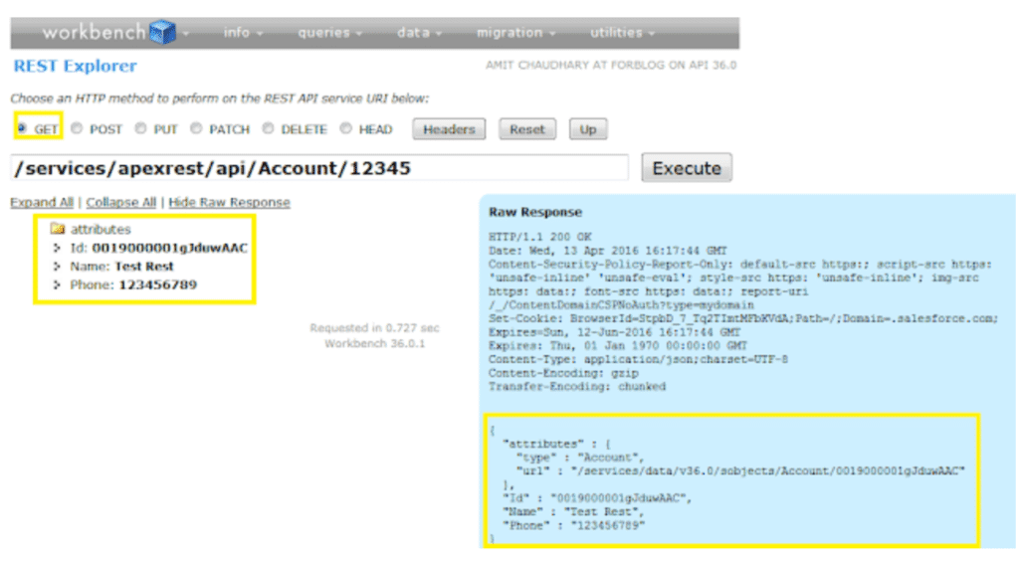Click the Execute button
The height and width of the screenshot is (561, 1019).
coord(687,168)
